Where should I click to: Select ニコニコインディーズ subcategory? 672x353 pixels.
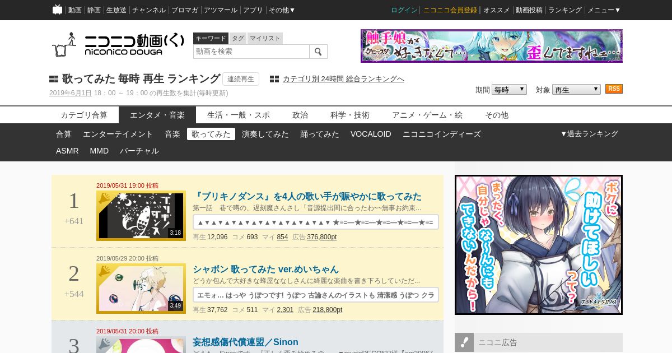(x=442, y=134)
